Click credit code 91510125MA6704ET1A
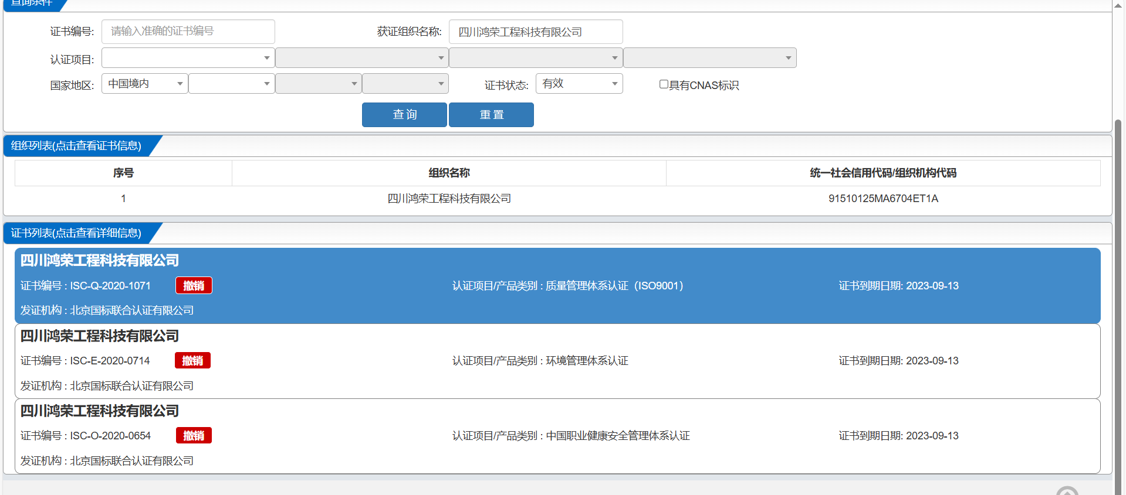Screen dimensions: 1126x495 point(883,199)
